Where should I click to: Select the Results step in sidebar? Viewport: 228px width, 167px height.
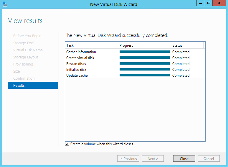click(x=33, y=85)
